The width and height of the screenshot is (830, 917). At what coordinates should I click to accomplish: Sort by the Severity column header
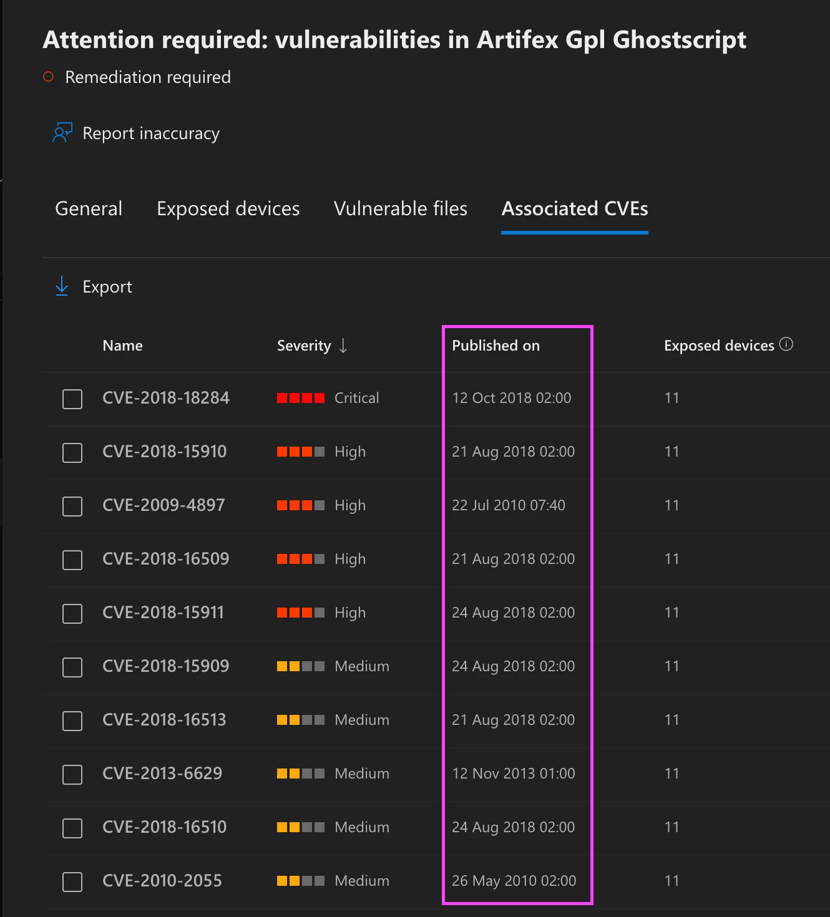click(304, 346)
